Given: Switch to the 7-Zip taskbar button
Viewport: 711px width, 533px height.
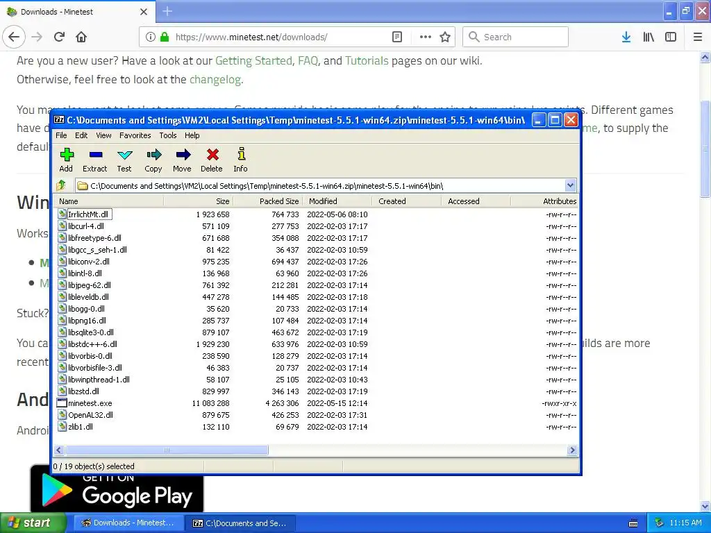Looking at the screenshot, I should pos(241,523).
